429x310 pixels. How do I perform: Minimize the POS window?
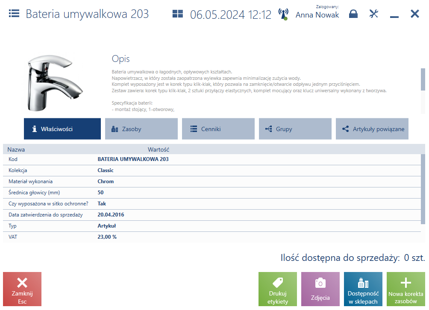tap(394, 17)
